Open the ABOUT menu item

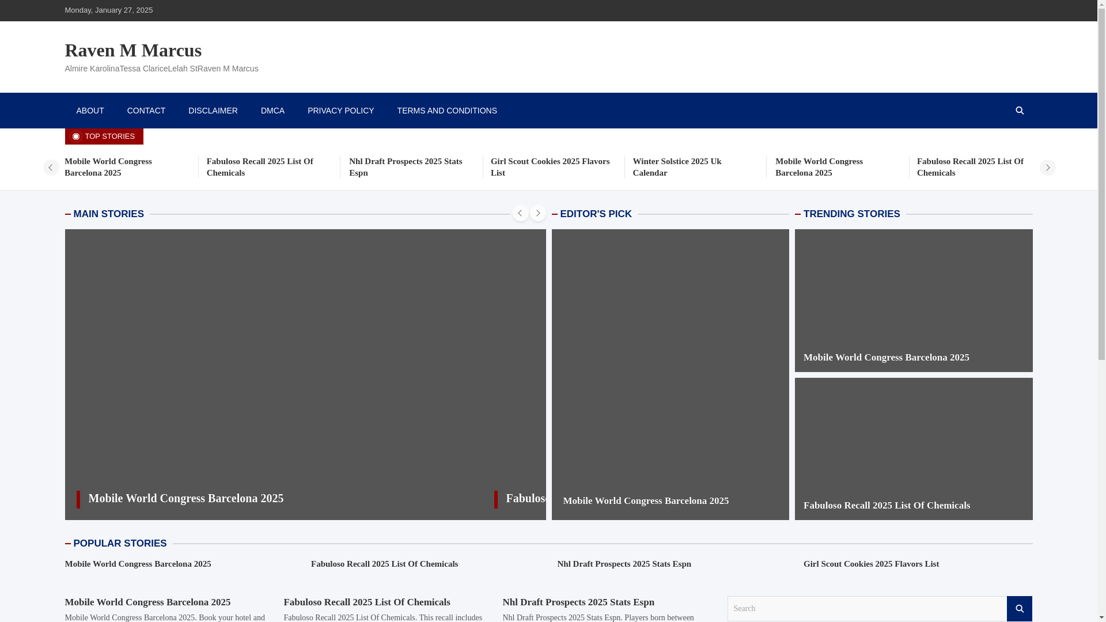[90, 111]
